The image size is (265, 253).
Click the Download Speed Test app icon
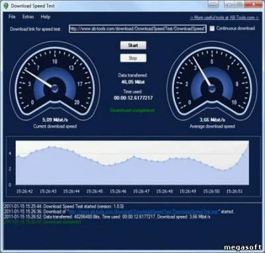tap(6, 5)
